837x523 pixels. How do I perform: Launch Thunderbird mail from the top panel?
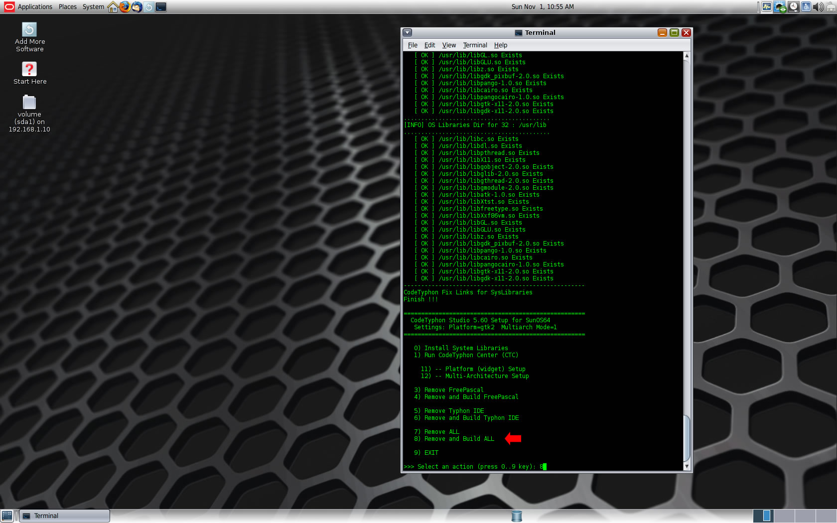pos(137,6)
